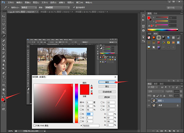
Task: Select the Eyedropper tool in the toolbar
Action: tap(3, 36)
